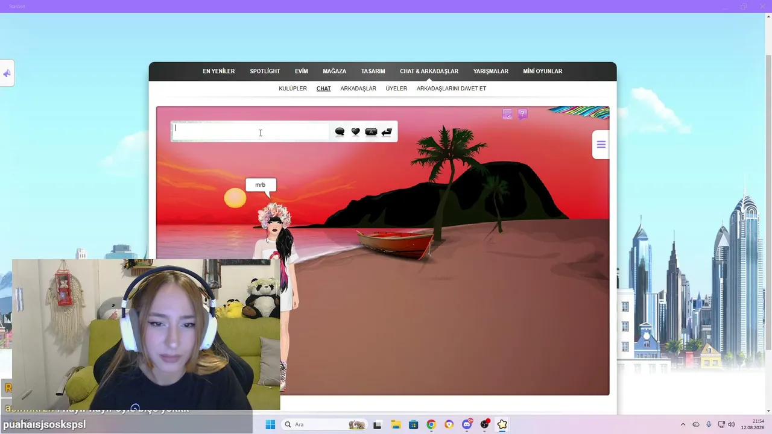Image resolution: width=772 pixels, height=434 pixels.
Task: Open OBS Studio from the taskbar
Action: coord(484,424)
